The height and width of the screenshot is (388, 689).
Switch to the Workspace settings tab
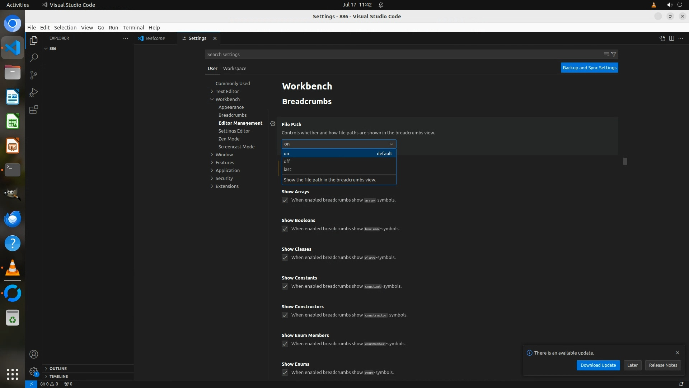234,68
